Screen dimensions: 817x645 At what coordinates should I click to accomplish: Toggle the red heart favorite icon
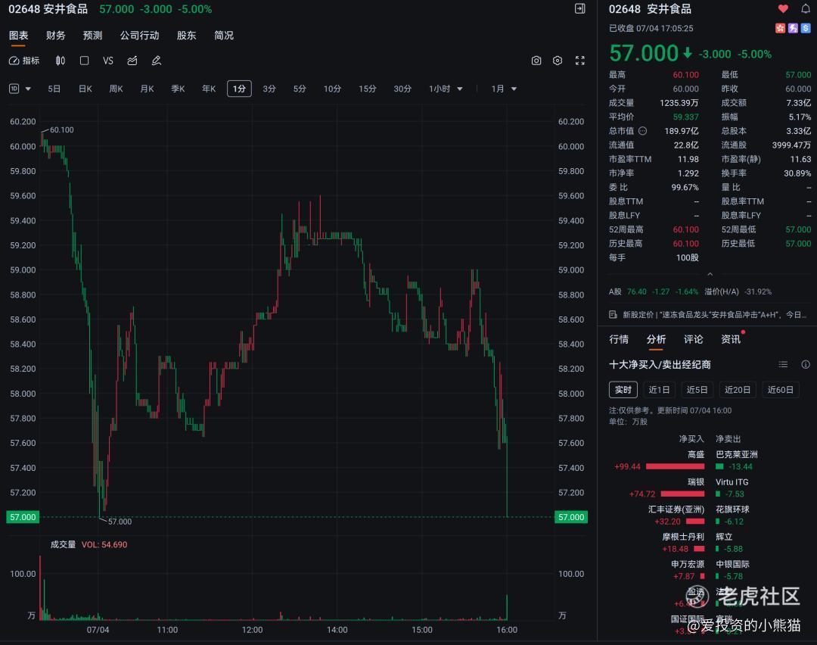pos(783,8)
